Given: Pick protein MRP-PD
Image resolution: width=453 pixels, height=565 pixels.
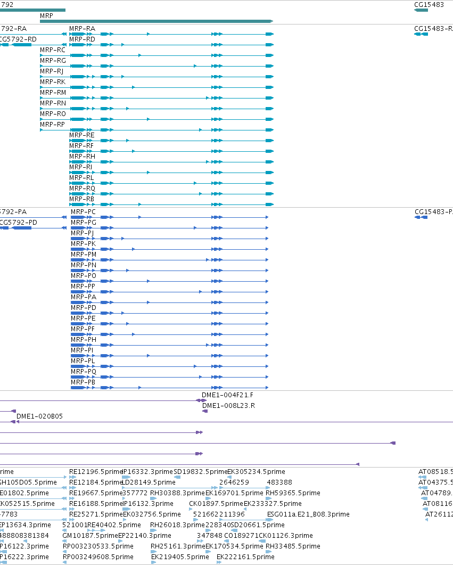Looking at the screenshot, I should (84, 308).
